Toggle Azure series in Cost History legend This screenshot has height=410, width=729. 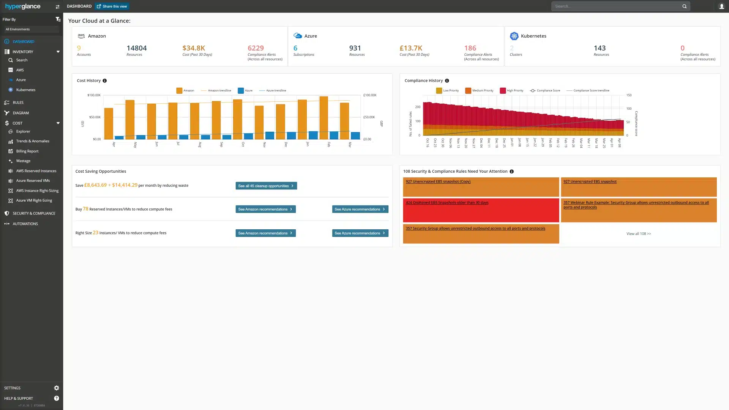tap(245, 90)
